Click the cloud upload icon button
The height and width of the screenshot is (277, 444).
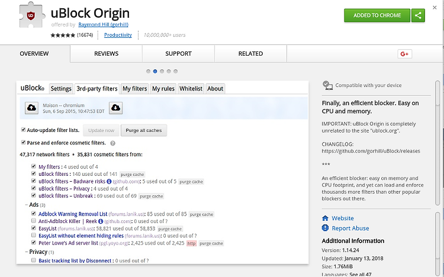32,108
